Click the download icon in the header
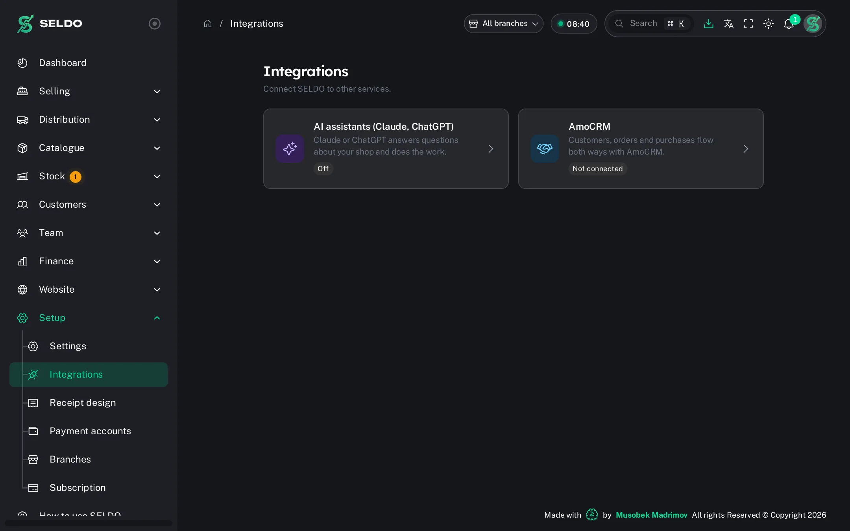Screen dimensions: 850x531 point(708,24)
